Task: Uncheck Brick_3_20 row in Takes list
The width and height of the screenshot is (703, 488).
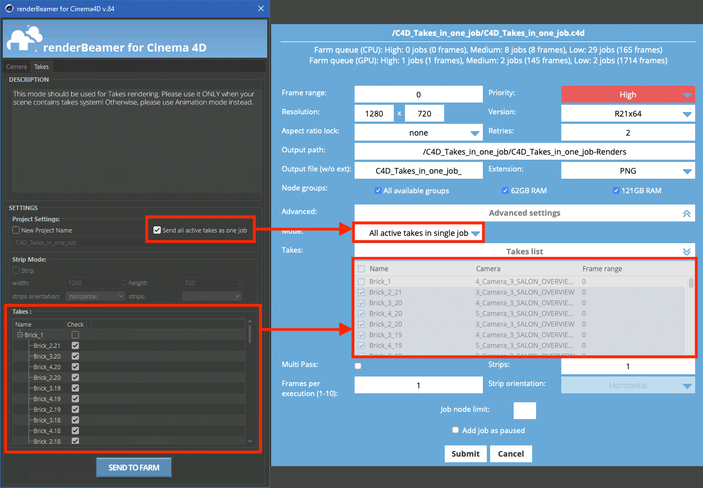Action: point(361,303)
